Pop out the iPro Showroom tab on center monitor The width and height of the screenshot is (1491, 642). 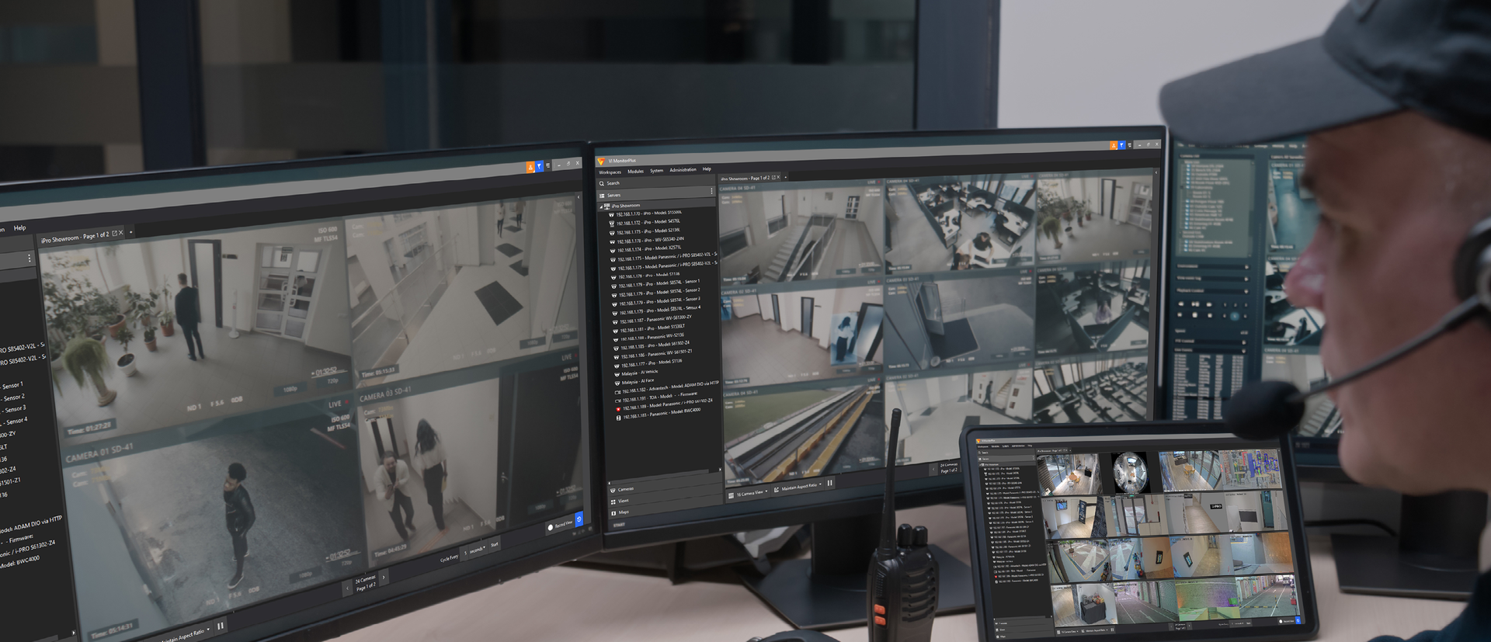773,178
